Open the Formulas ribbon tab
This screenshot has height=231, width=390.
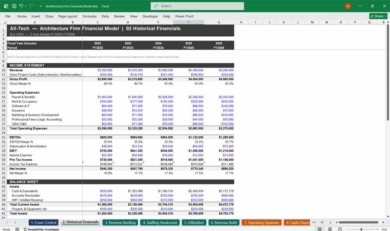(90, 16)
